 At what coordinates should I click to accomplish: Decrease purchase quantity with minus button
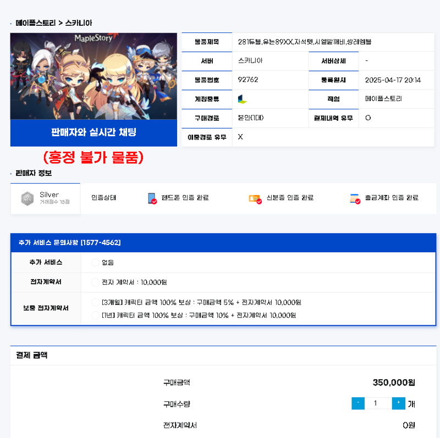[x=358, y=403]
